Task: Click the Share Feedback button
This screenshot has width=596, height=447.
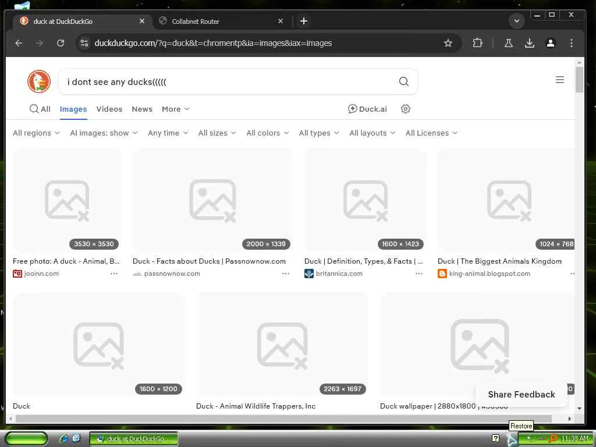Action: tap(521, 395)
